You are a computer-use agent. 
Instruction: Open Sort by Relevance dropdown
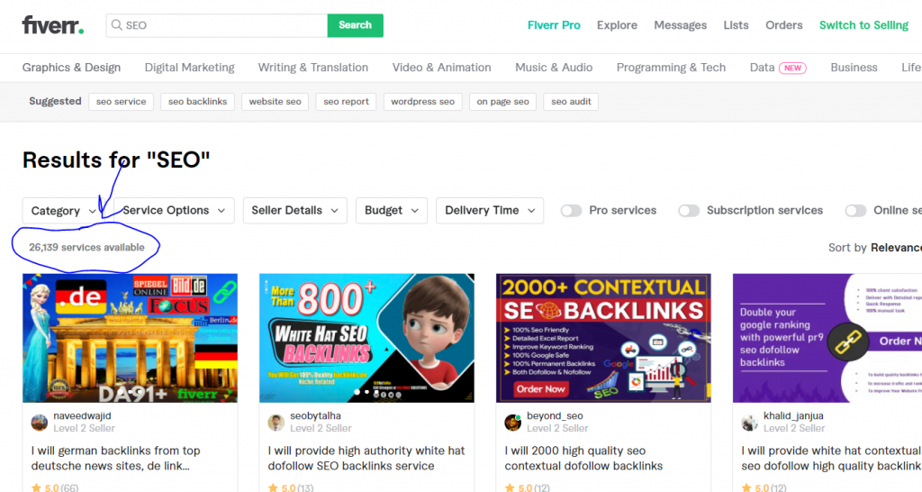pos(875,247)
